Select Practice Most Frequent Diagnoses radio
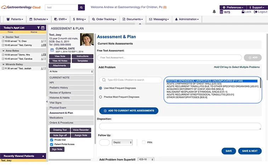The image size is (268, 165). 101,97
